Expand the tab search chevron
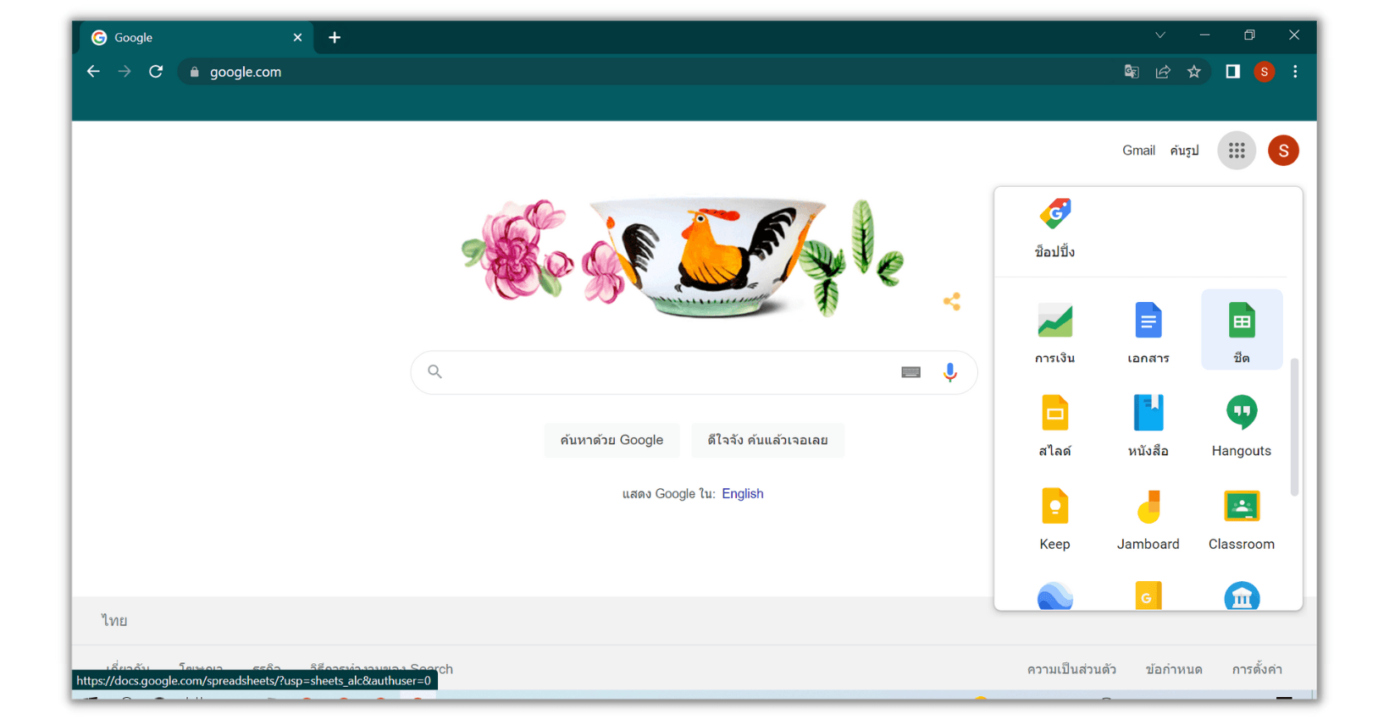Image resolution: width=1389 pixels, height=719 pixels. [1160, 36]
